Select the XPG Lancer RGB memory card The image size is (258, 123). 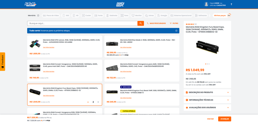coord(65,47)
